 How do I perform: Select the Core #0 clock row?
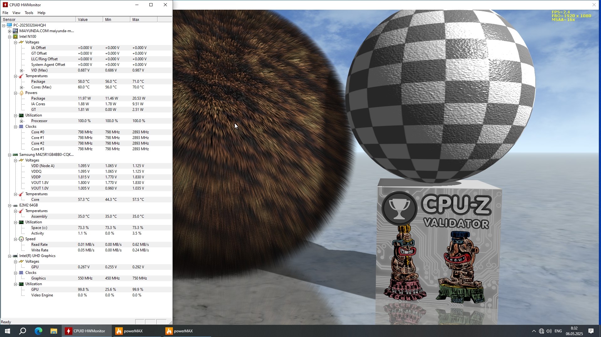[x=86, y=132]
